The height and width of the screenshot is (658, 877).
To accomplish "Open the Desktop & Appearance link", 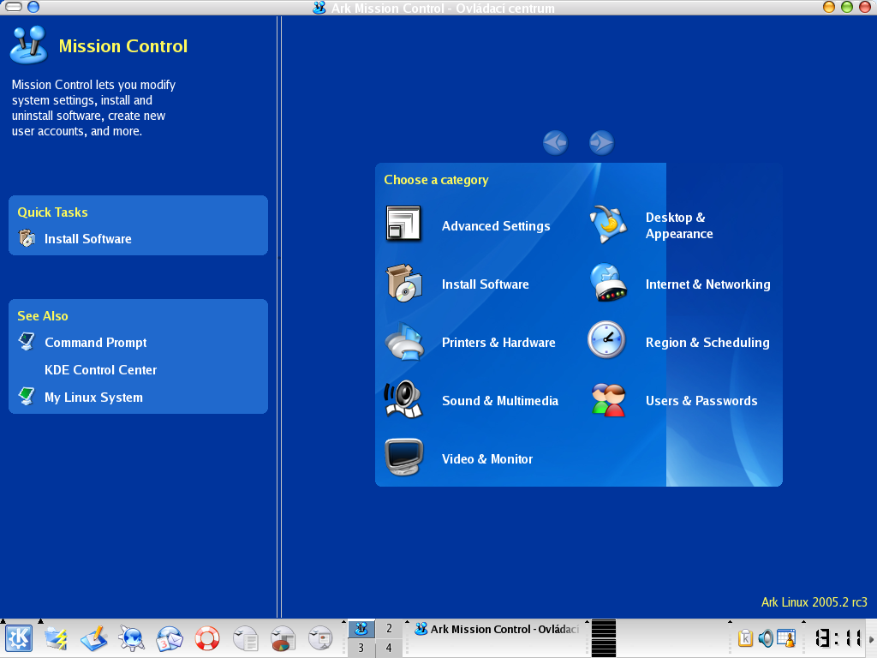I will (x=679, y=225).
